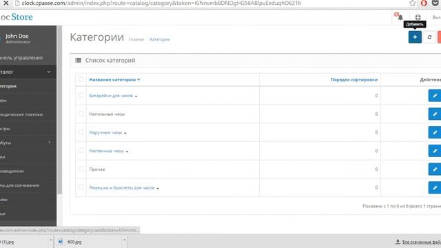Click the sidebar vertical scrollbar
The height and width of the screenshot is (248, 441).
tap(59, 110)
